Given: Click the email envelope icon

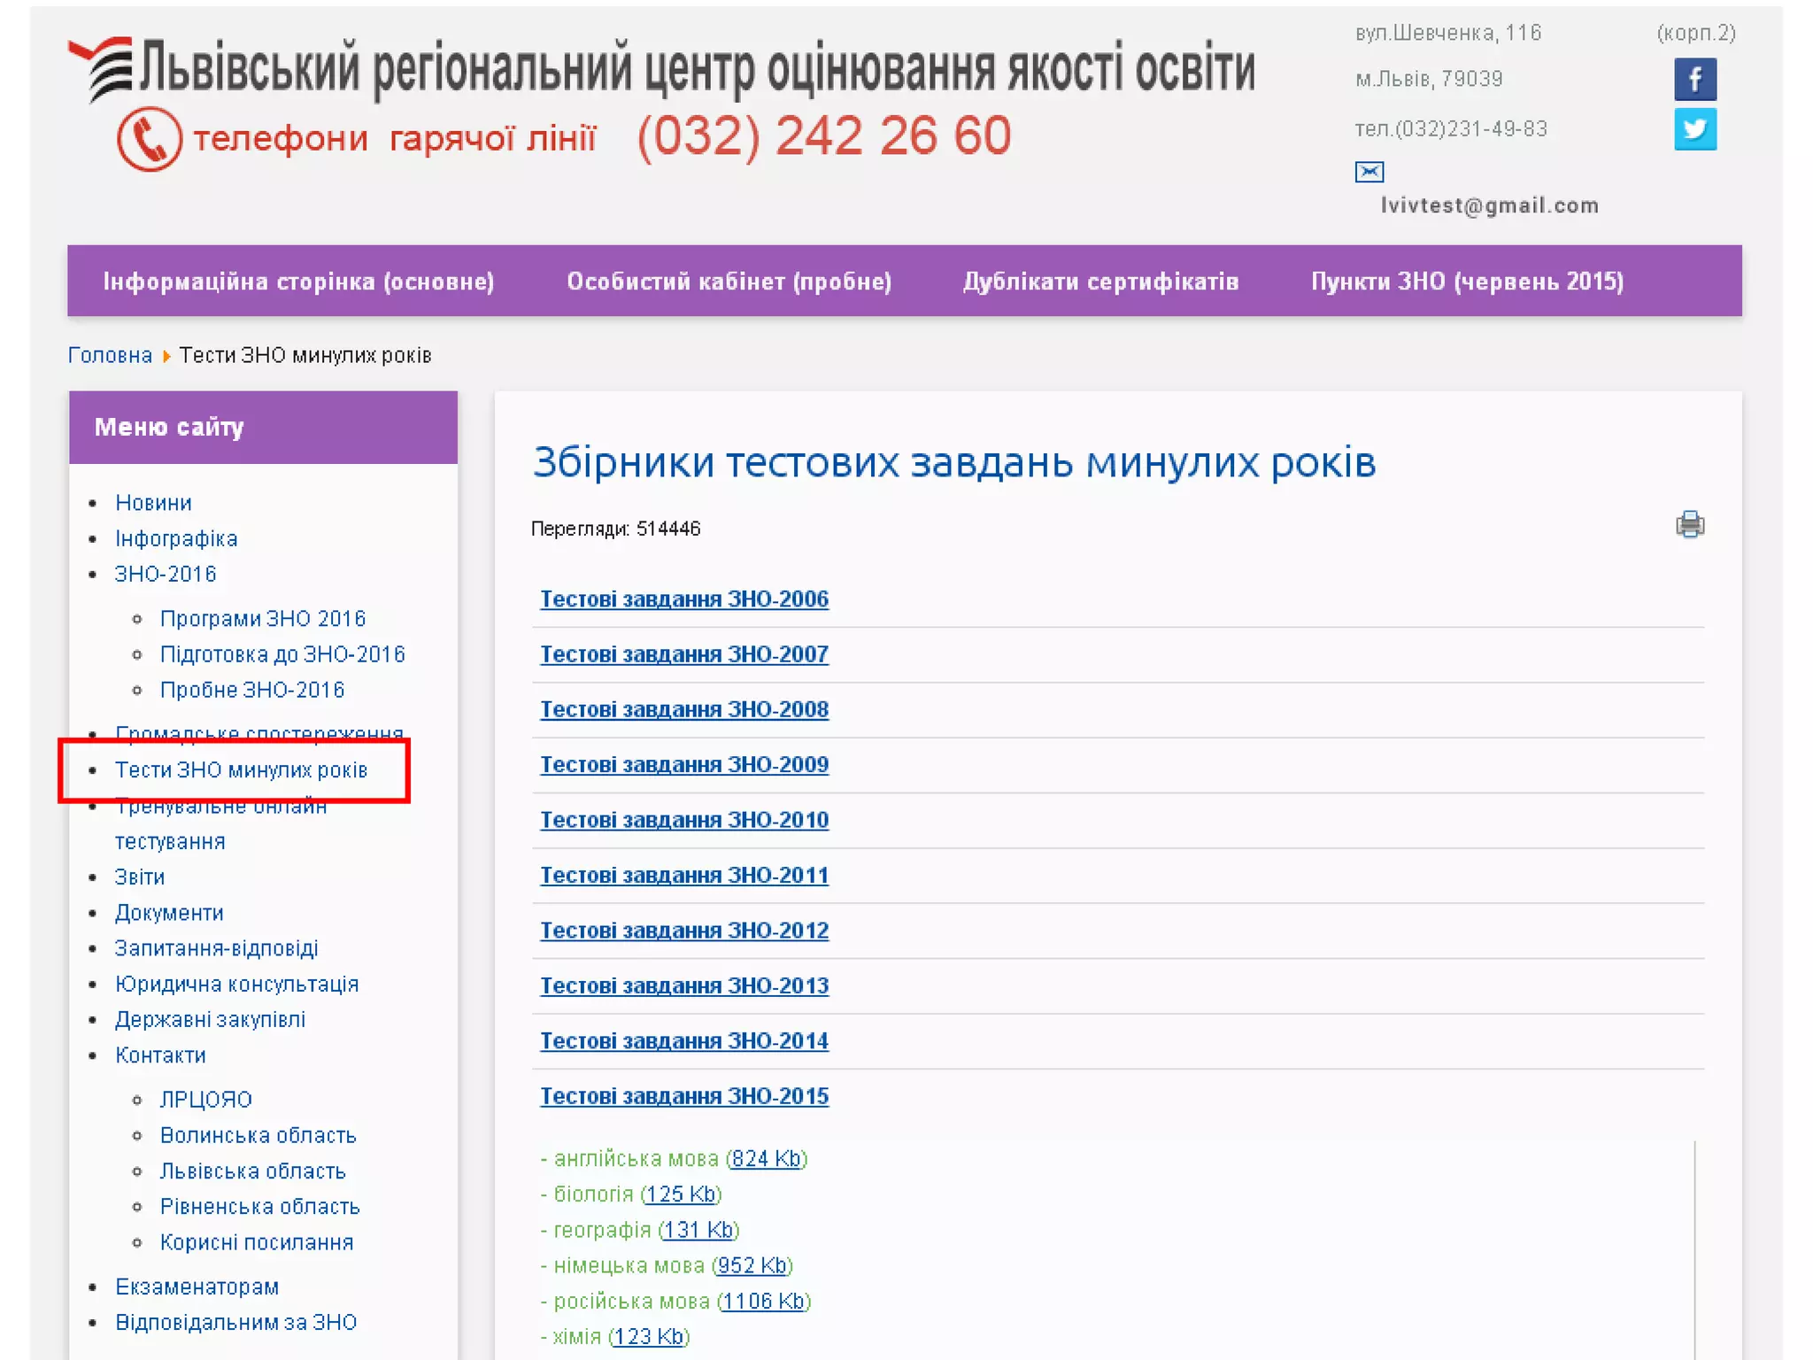Looking at the screenshot, I should 1369,171.
